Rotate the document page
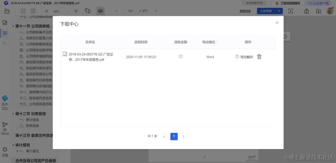Viewport: 336px width, 163px height. pyautogui.click(x=88, y=11)
